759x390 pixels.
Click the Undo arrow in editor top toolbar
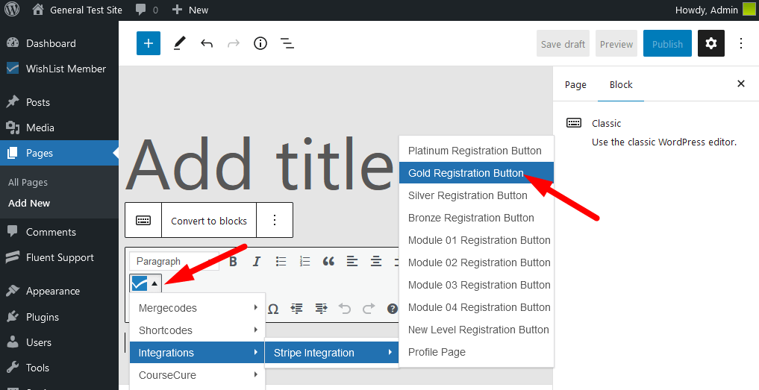[207, 43]
